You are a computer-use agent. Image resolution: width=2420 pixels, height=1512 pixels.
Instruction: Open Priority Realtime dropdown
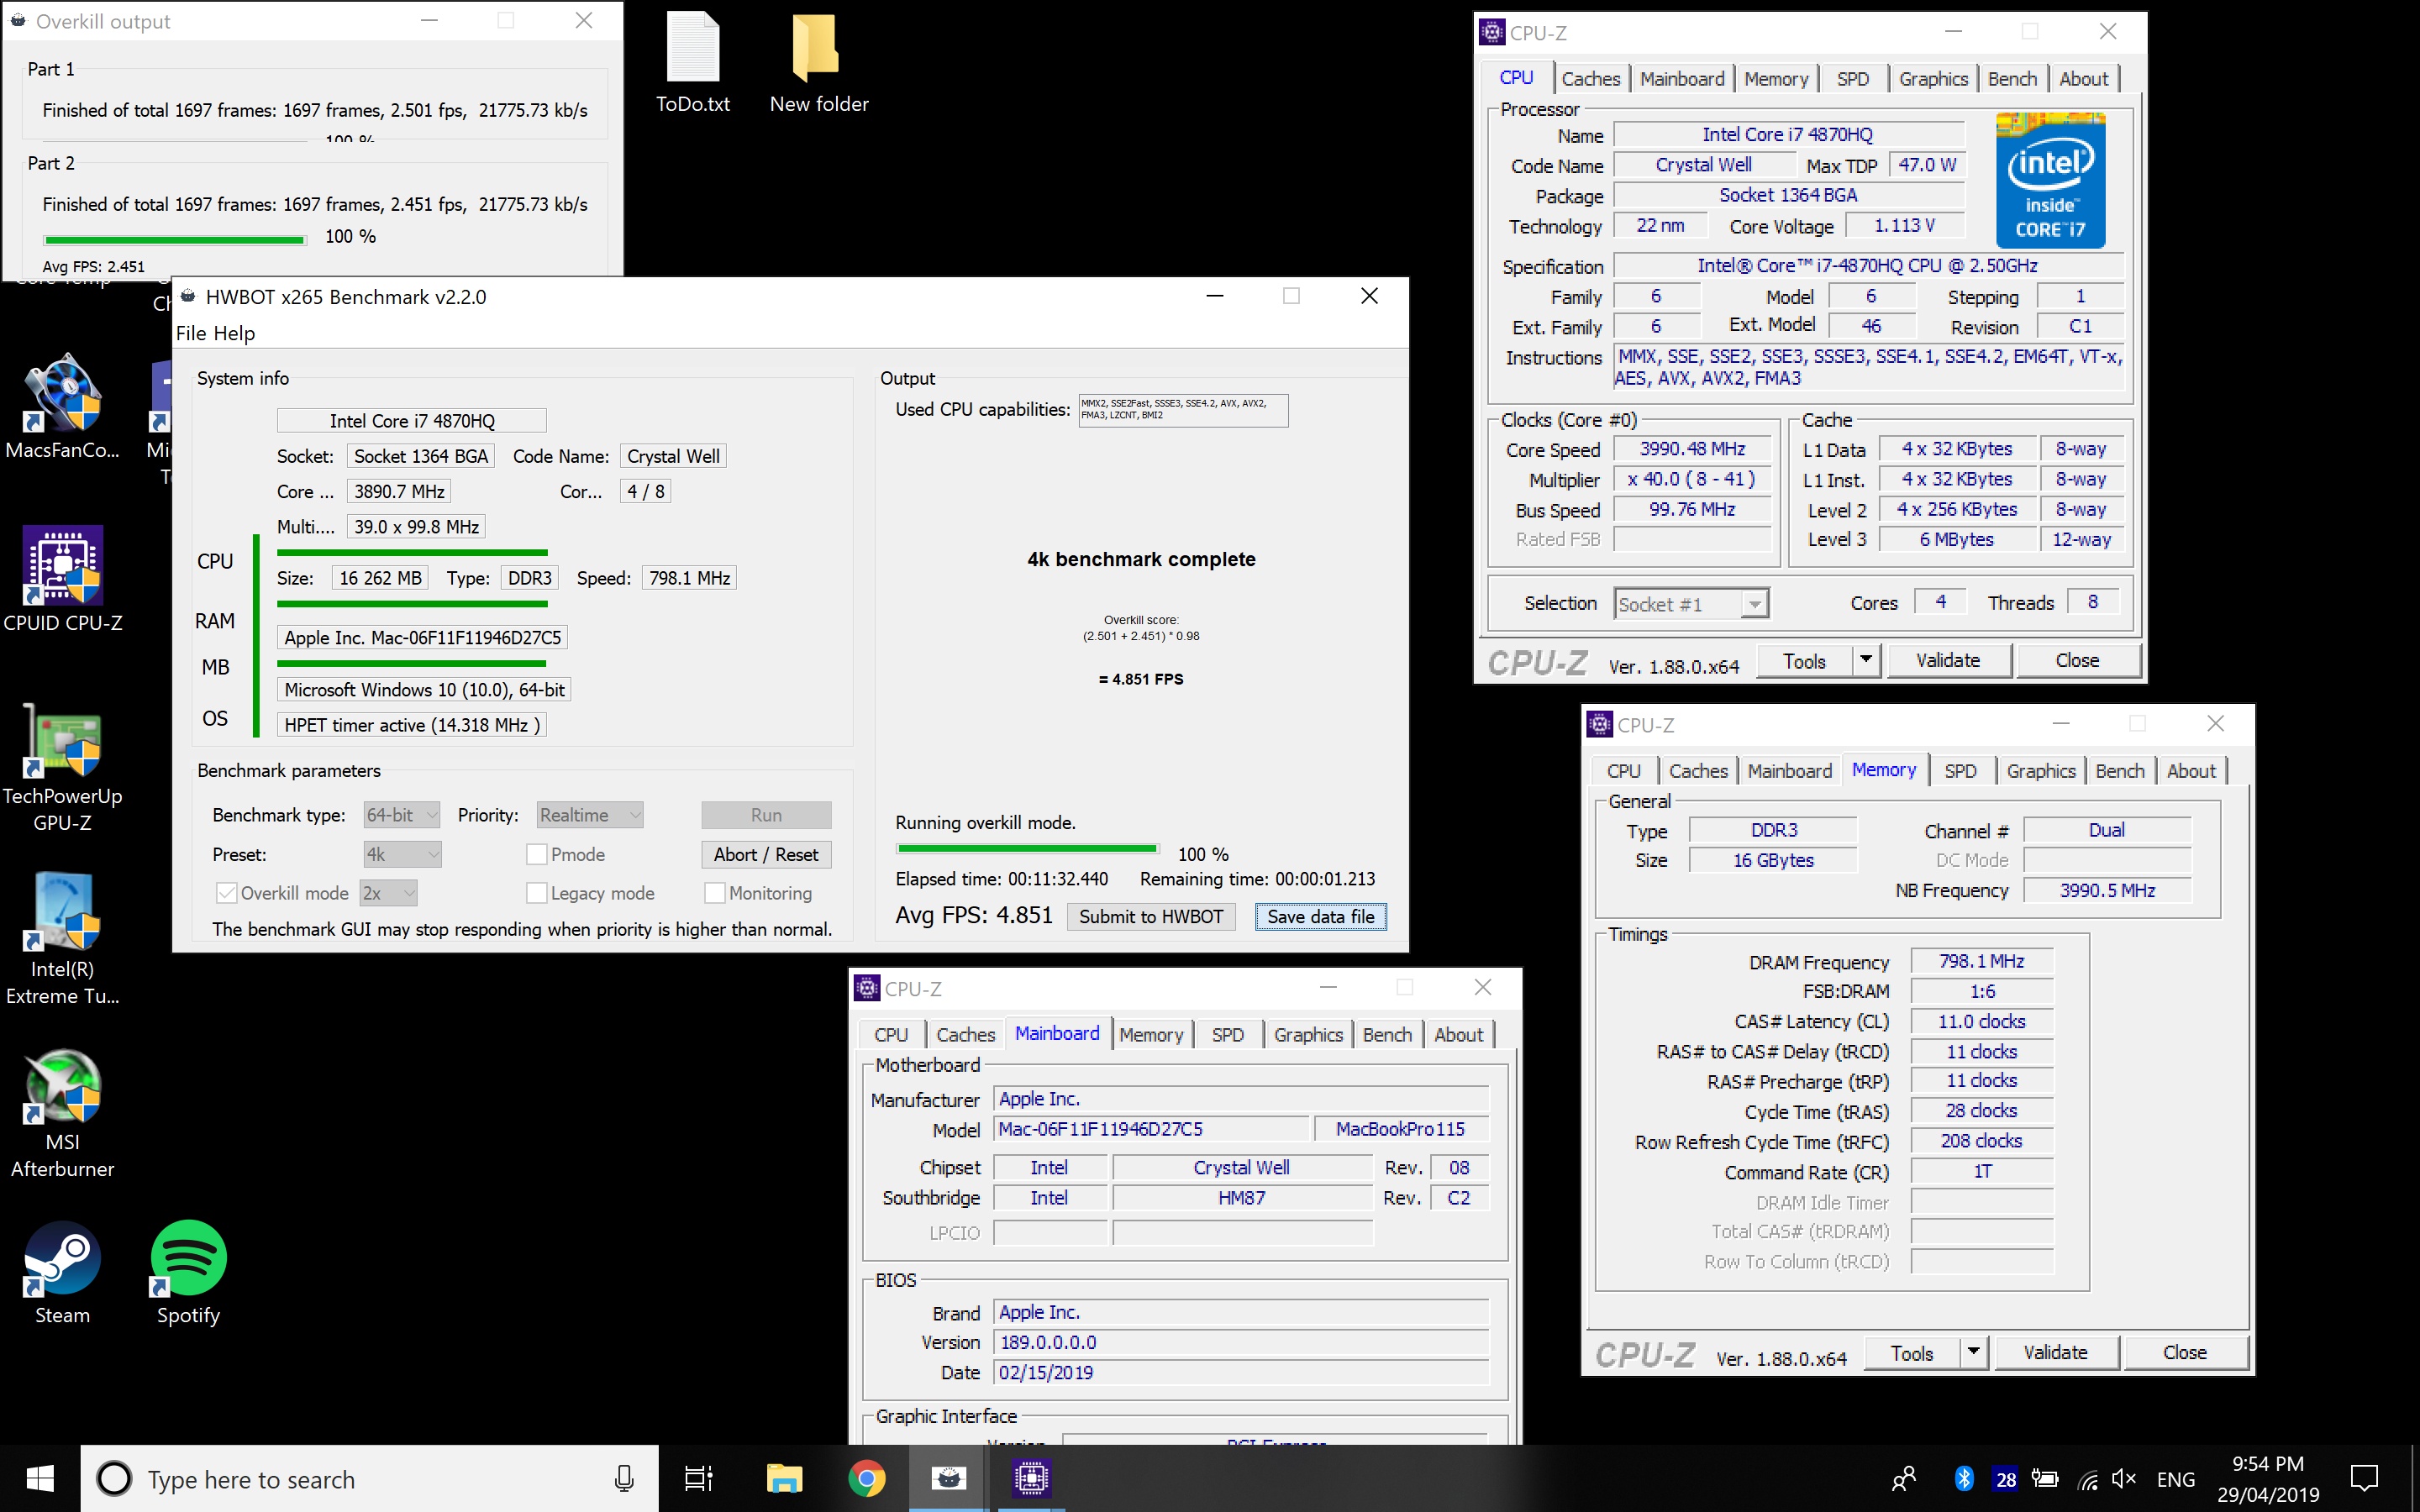pyautogui.click(x=589, y=815)
